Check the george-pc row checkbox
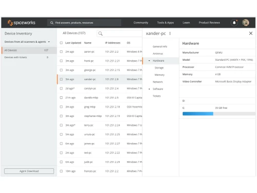This screenshot has height=193, width=257. (61, 70)
